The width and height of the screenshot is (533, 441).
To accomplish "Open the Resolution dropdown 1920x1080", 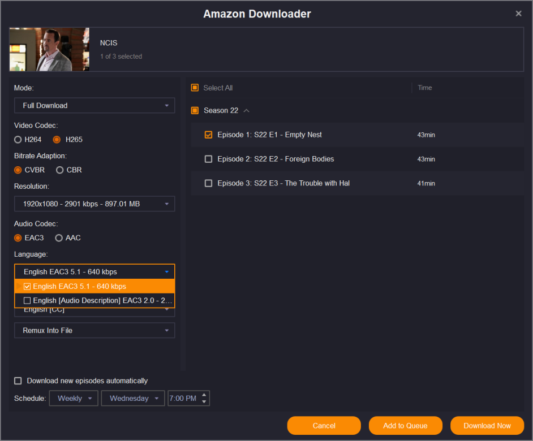I will click(x=94, y=204).
